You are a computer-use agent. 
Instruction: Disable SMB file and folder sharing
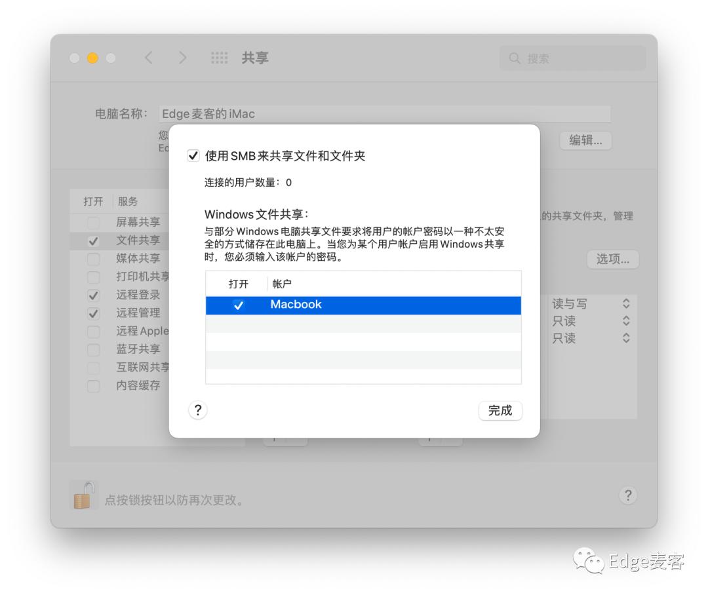(193, 156)
